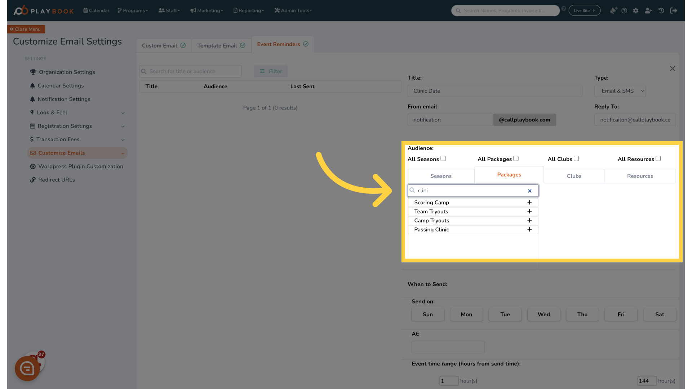Check All Resources checkbox

click(x=658, y=158)
